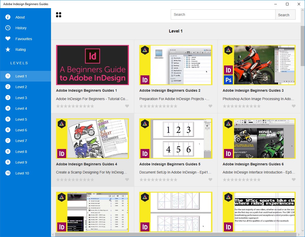Click the Level 4 number badge

click(8, 108)
